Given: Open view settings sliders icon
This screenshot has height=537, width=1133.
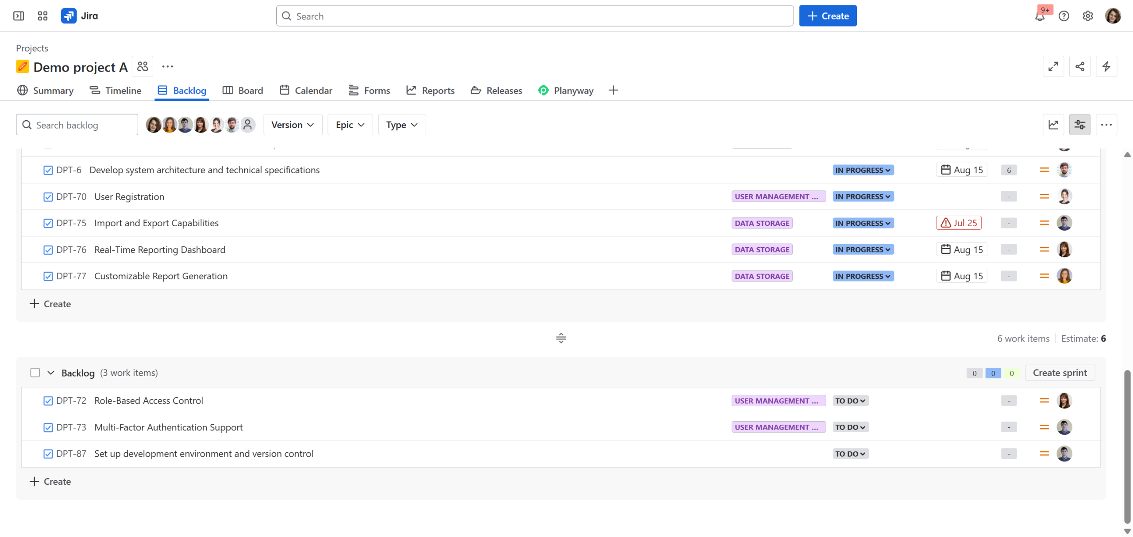Looking at the screenshot, I should point(1079,125).
